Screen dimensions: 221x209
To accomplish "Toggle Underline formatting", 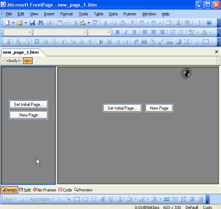I will click(x=134, y=32).
